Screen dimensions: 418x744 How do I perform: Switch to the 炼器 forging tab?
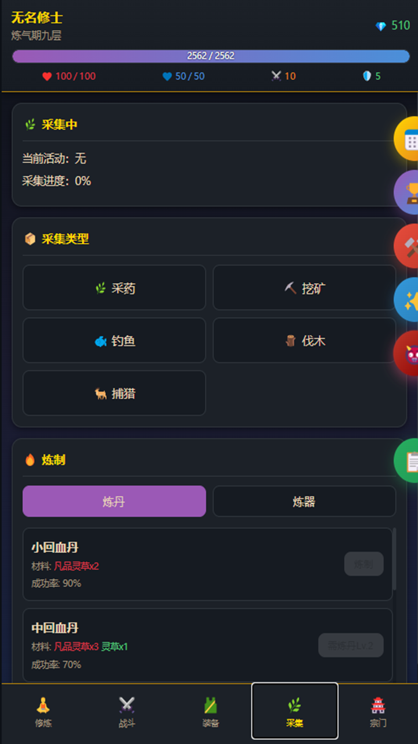point(304,501)
